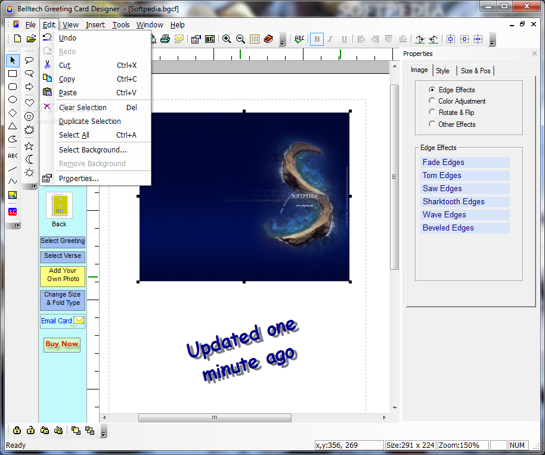Image resolution: width=545 pixels, height=455 pixels.
Task: Pick the rounded rectangle shape tool
Action: click(x=13, y=86)
